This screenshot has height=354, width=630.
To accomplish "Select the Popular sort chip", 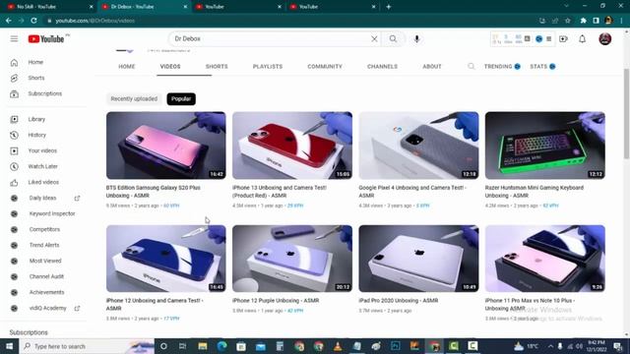I will point(181,98).
